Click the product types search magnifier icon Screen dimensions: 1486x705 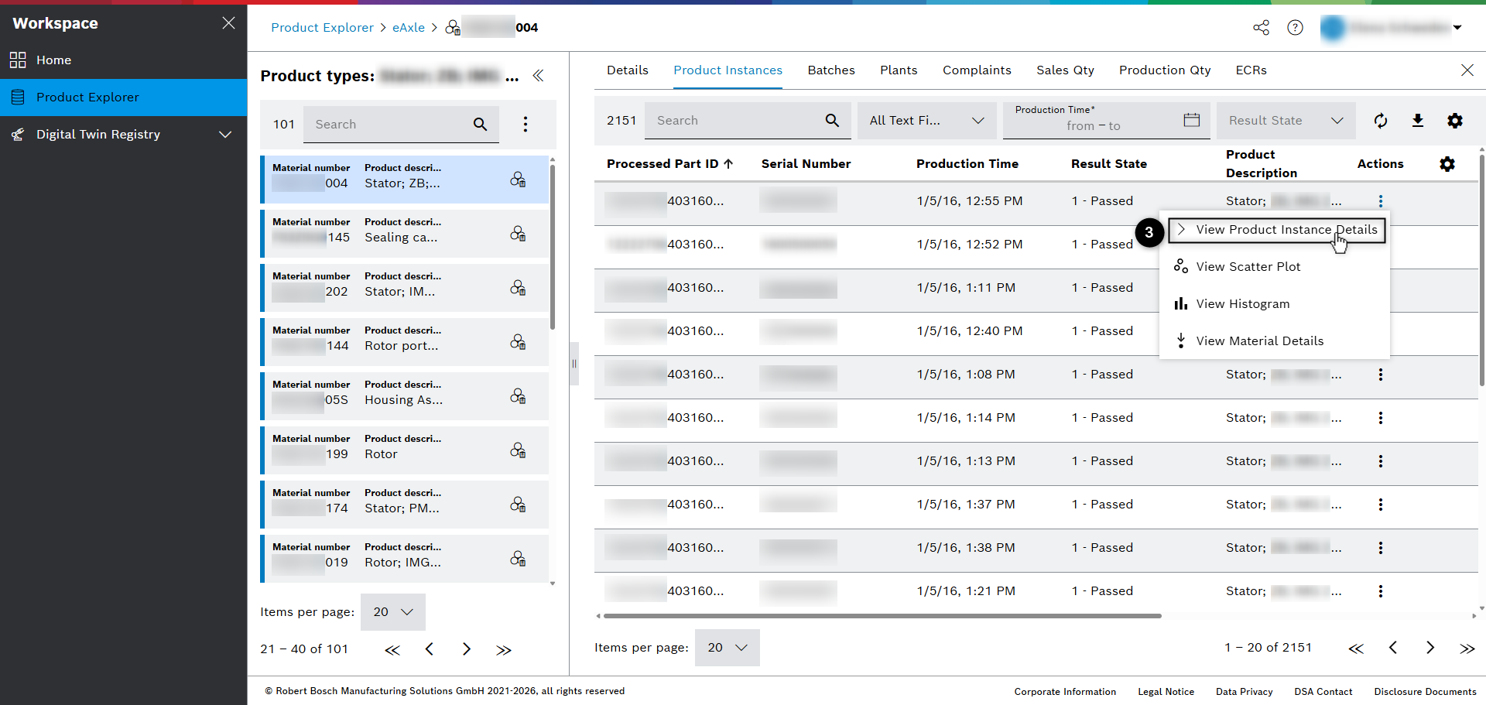[480, 125]
